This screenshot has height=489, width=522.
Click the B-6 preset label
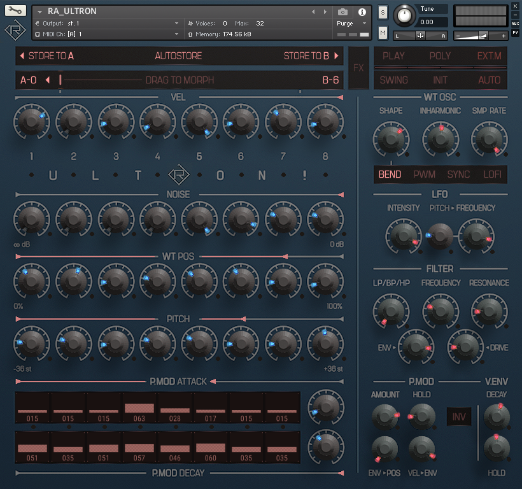(x=330, y=80)
